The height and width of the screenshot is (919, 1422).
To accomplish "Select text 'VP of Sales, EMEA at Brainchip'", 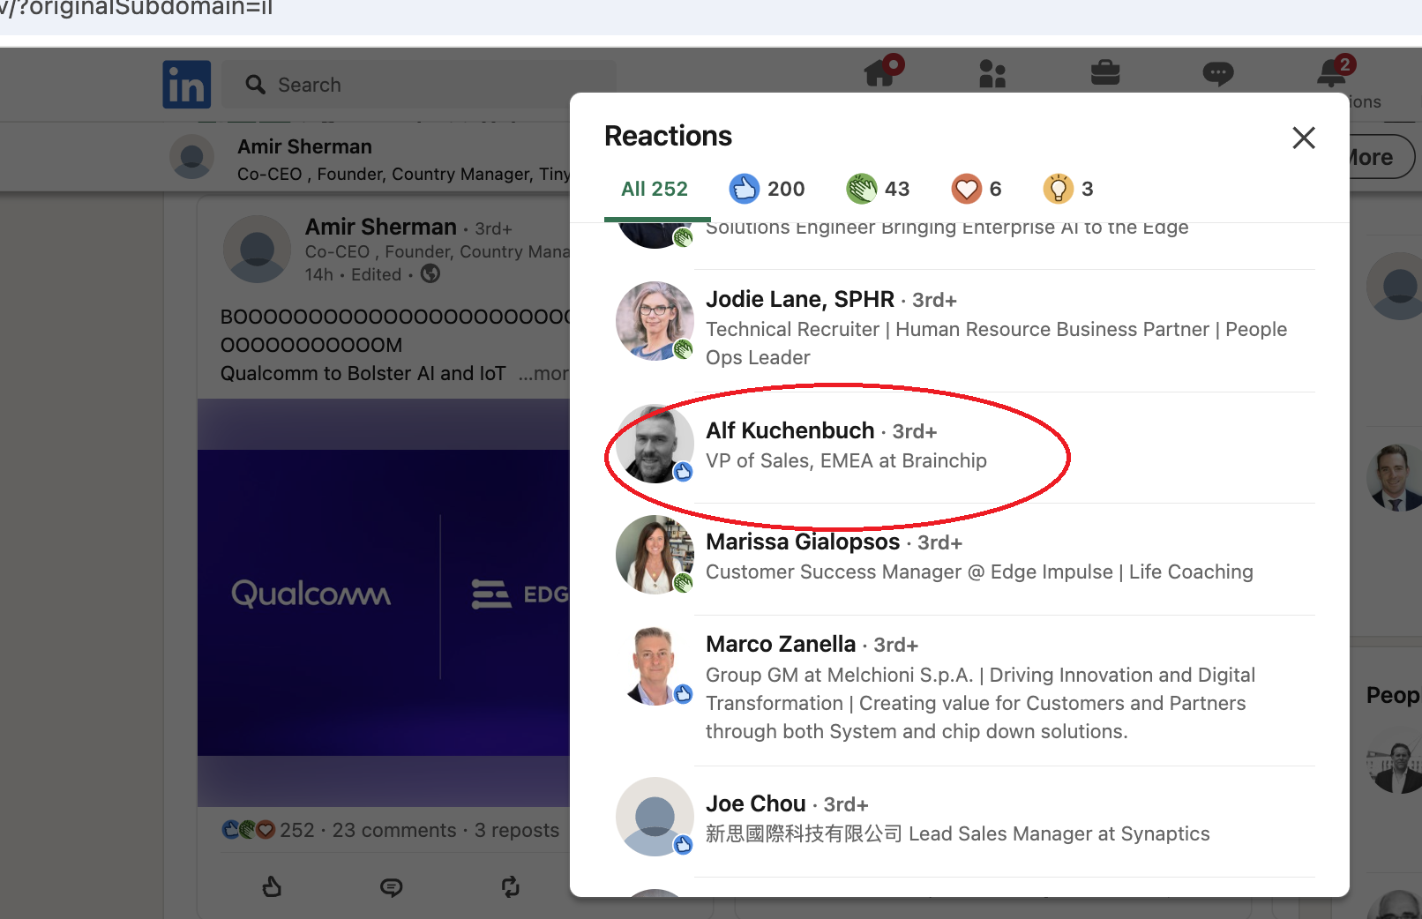I will (x=846, y=460).
